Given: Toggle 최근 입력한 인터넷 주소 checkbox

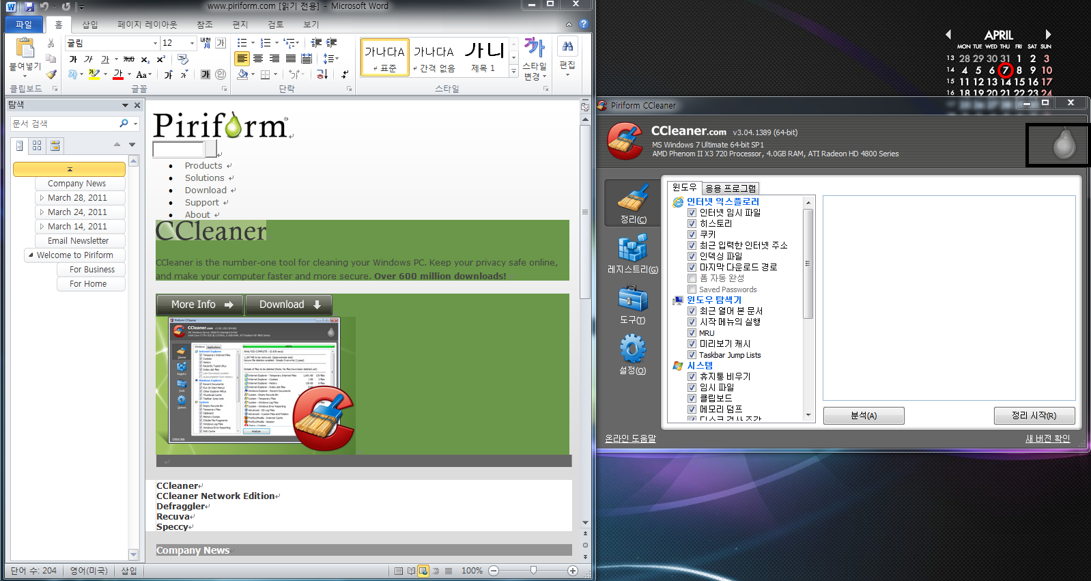Looking at the screenshot, I should (692, 246).
